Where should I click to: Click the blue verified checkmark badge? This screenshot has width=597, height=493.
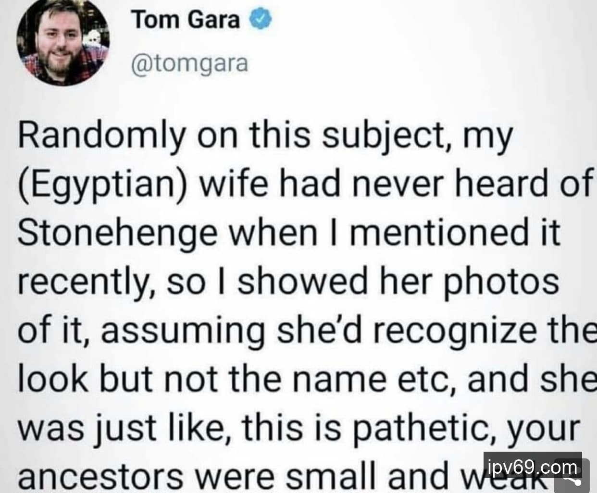[x=261, y=19]
